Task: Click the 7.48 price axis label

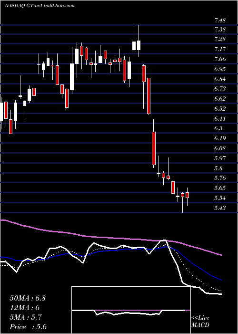Action: click(220, 21)
